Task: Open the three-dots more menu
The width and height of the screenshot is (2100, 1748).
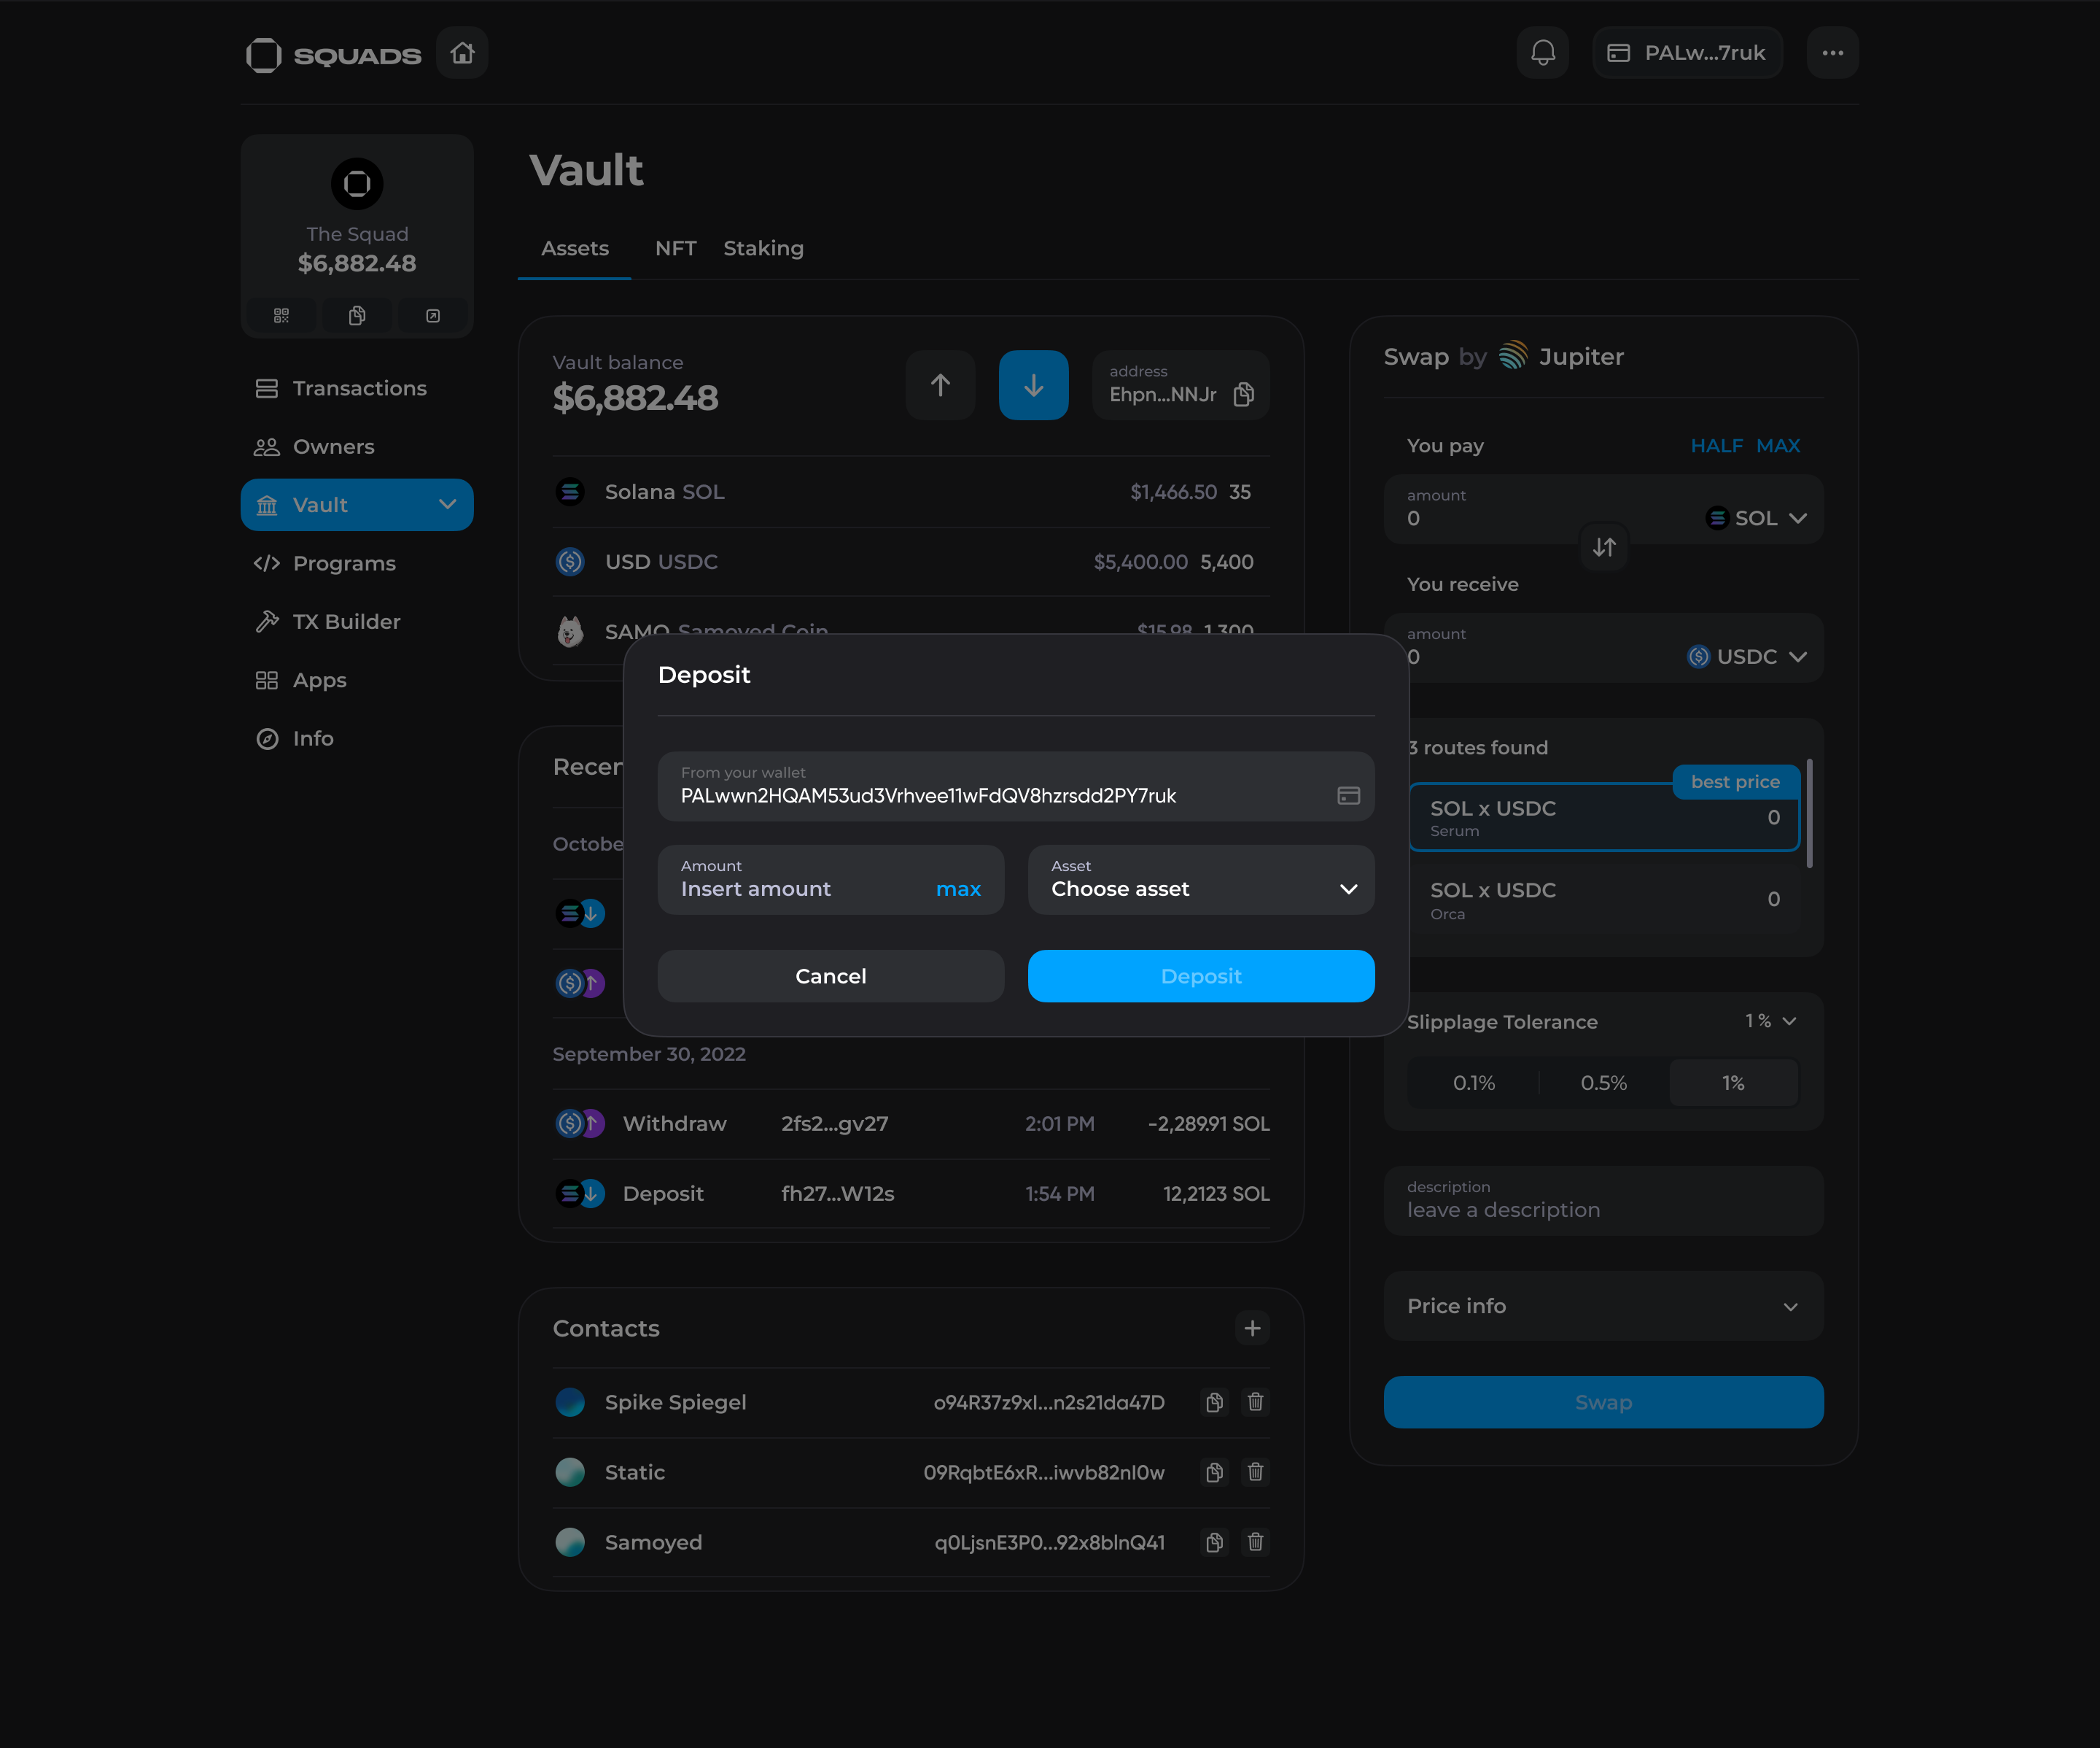Action: point(1832,53)
